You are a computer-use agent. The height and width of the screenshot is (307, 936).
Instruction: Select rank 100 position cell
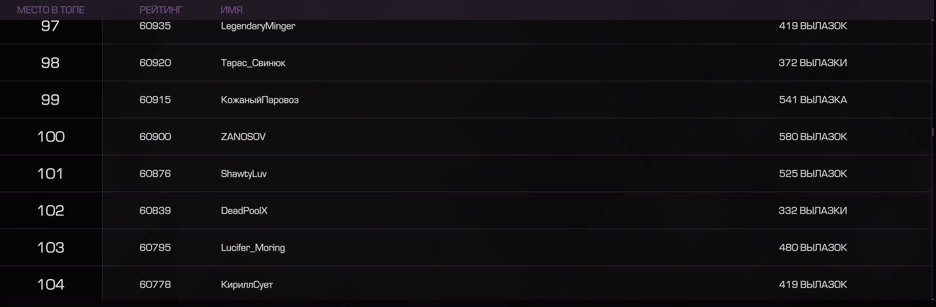(51, 136)
